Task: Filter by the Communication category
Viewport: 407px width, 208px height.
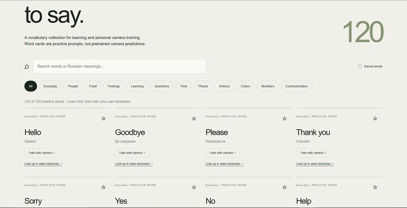Action: point(296,86)
